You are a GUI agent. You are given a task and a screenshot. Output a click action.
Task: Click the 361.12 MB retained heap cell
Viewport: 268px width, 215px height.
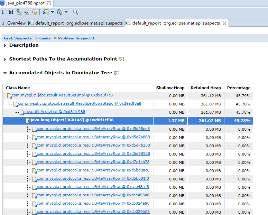click(x=206, y=96)
